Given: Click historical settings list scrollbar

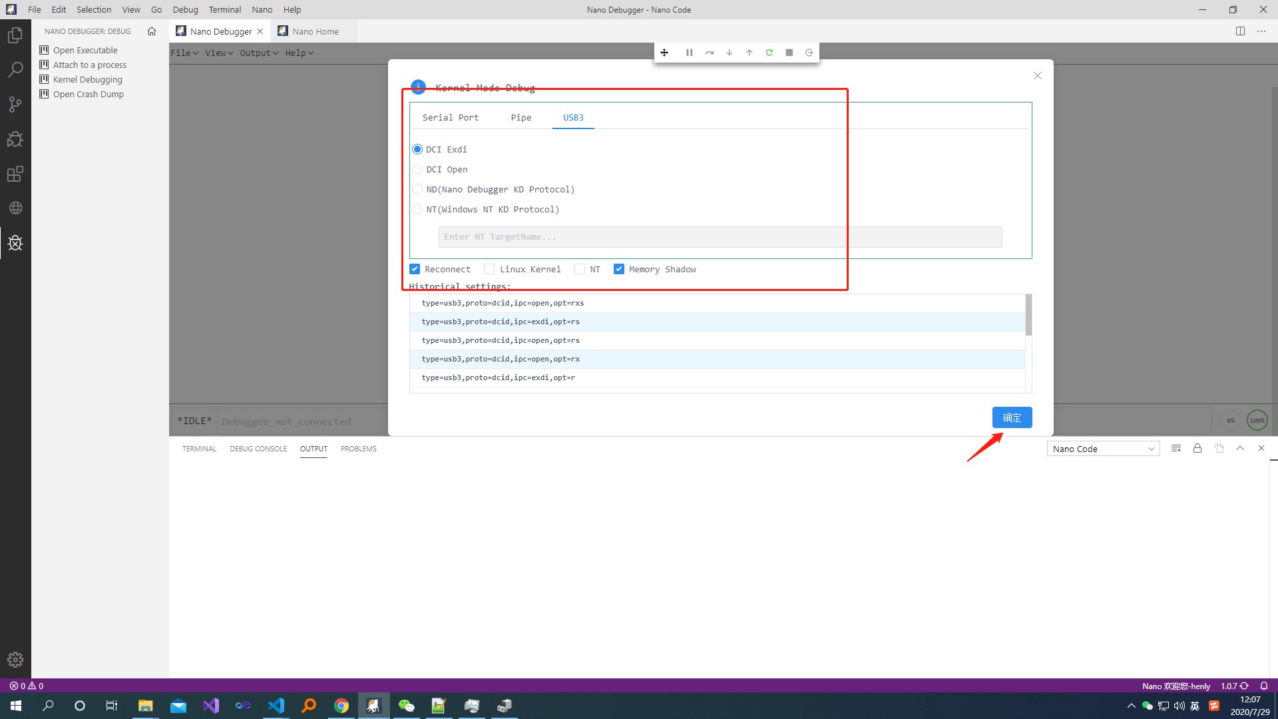Looking at the screenshot, I should click(1028, 315).
